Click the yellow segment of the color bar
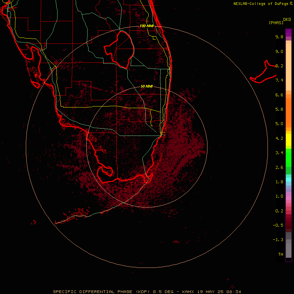 [x=288, y=140]
